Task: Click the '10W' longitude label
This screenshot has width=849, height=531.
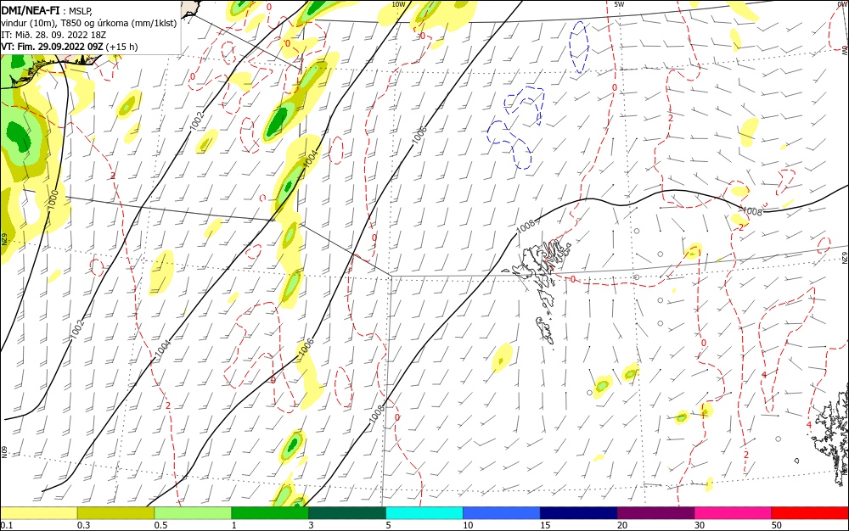Action: tap(398, 4)
